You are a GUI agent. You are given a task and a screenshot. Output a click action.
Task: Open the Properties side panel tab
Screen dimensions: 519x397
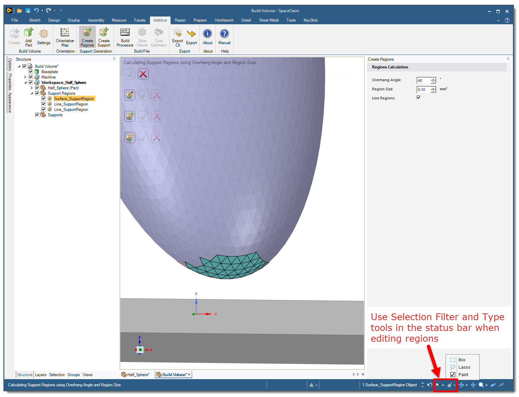(x=10, y=82)
